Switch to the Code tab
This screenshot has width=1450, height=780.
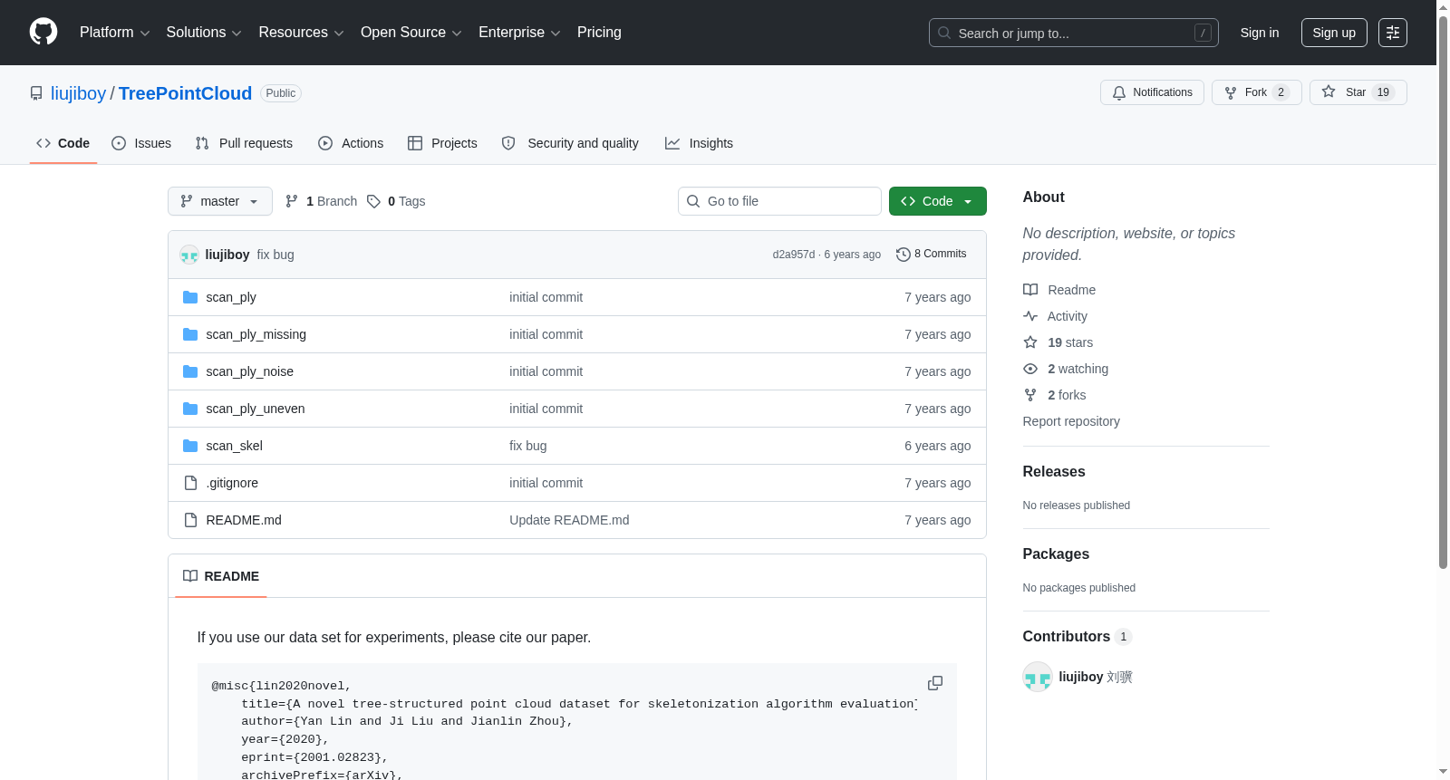(63, 143)
